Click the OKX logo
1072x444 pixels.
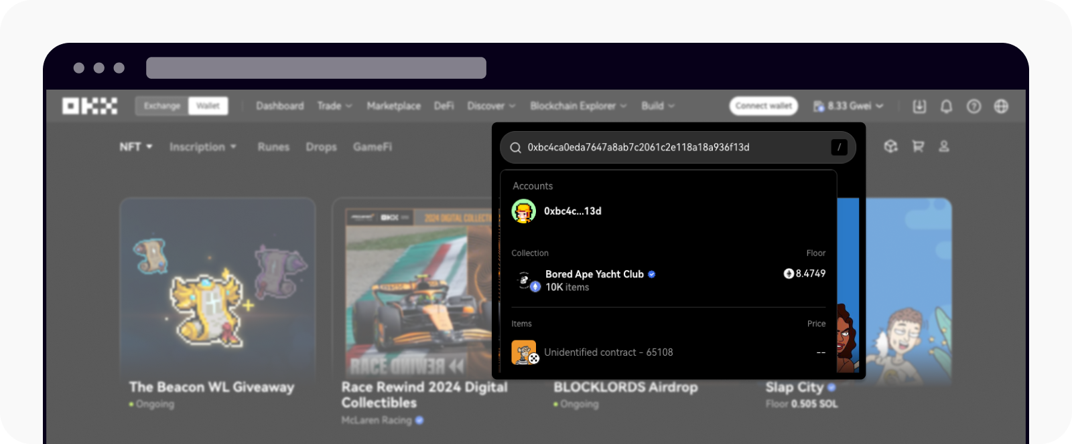(90, 106)
